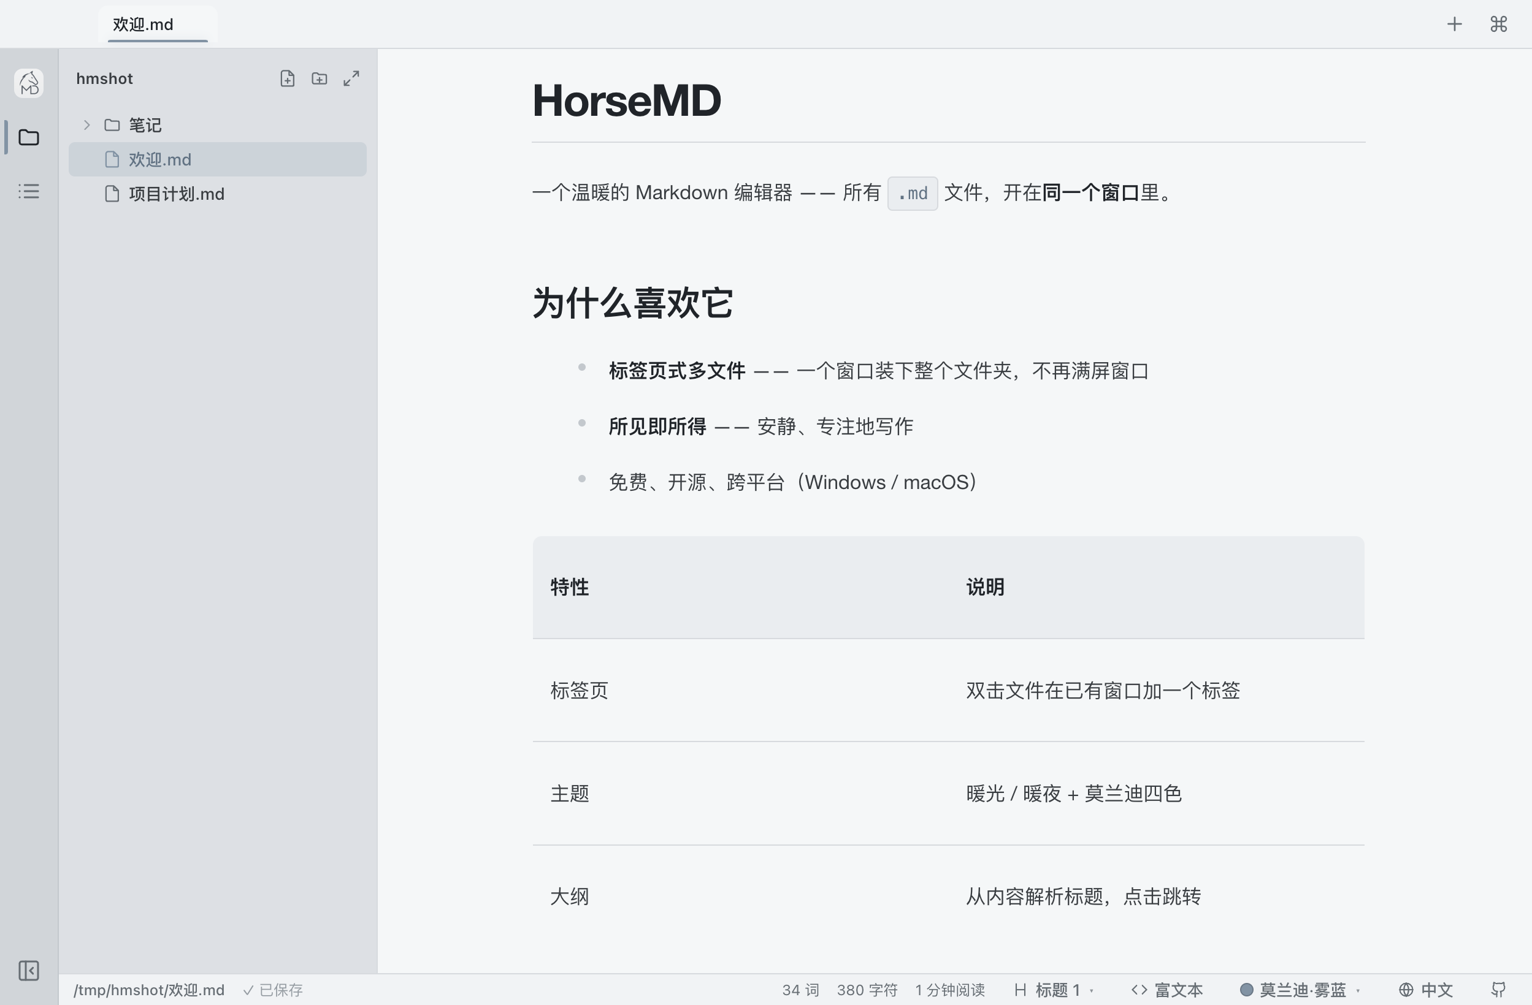This screenshot has height=1005, width=1532.
Task: Click the 雾蓝 theme color dot
Action: [1247, 990]
